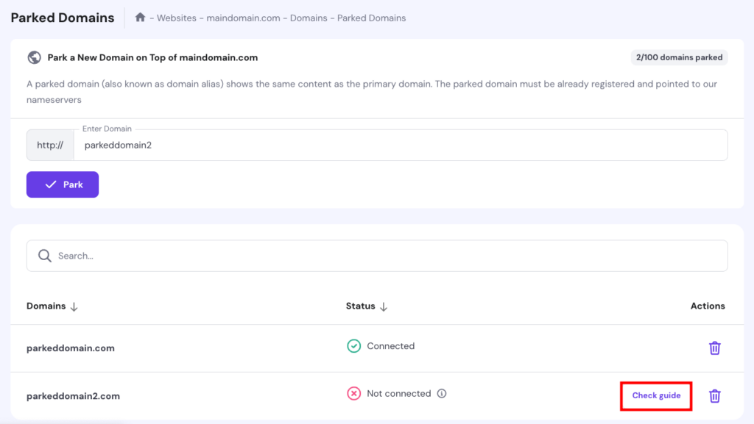Click the info icon beside Not connected
Screen dimensions: 754x424
pyautogui.click(x=441, y=393)
